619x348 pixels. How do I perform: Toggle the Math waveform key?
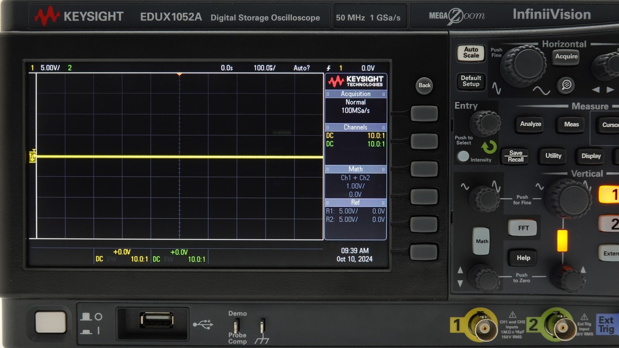482,241
